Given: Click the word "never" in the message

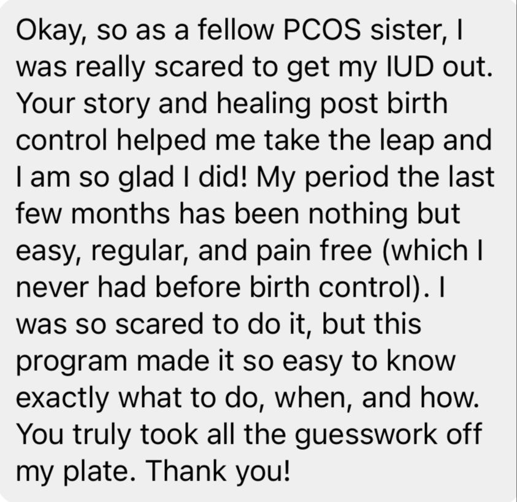Looking at the screenshot, I should 52,287.
